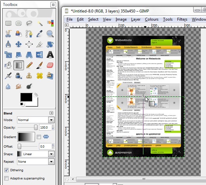Open the View menu

click(107, 19)
